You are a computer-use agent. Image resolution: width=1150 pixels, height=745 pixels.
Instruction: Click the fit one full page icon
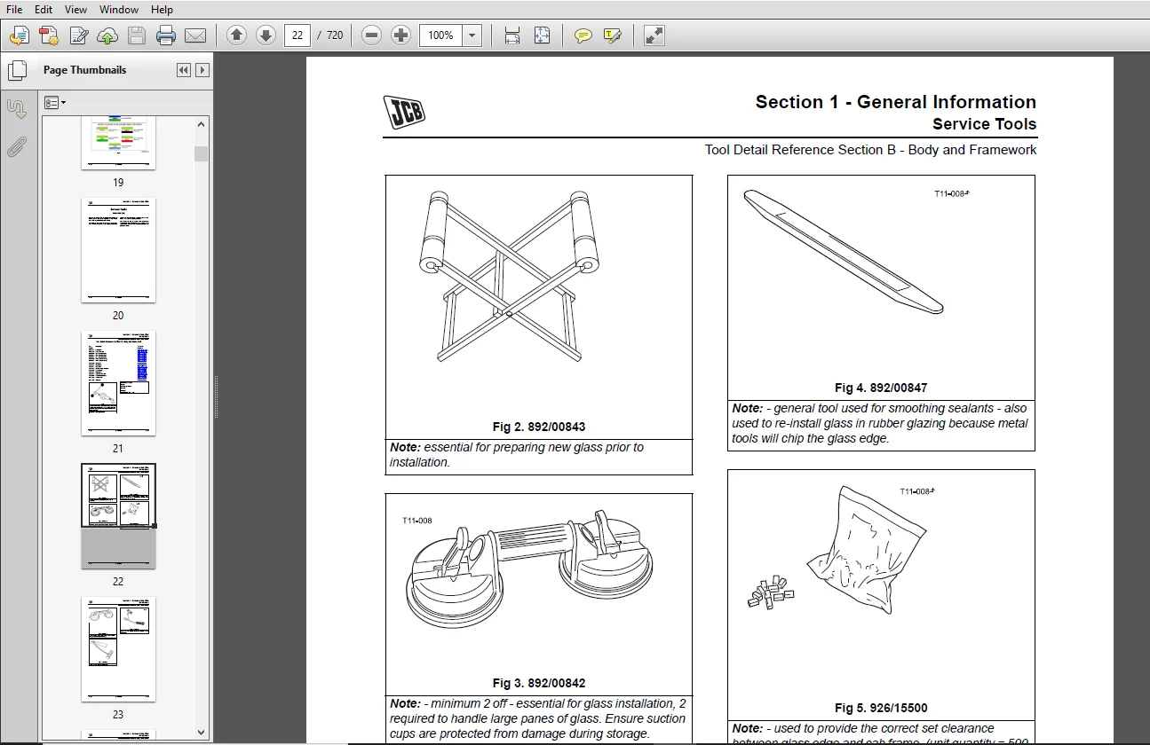point(542,35)
